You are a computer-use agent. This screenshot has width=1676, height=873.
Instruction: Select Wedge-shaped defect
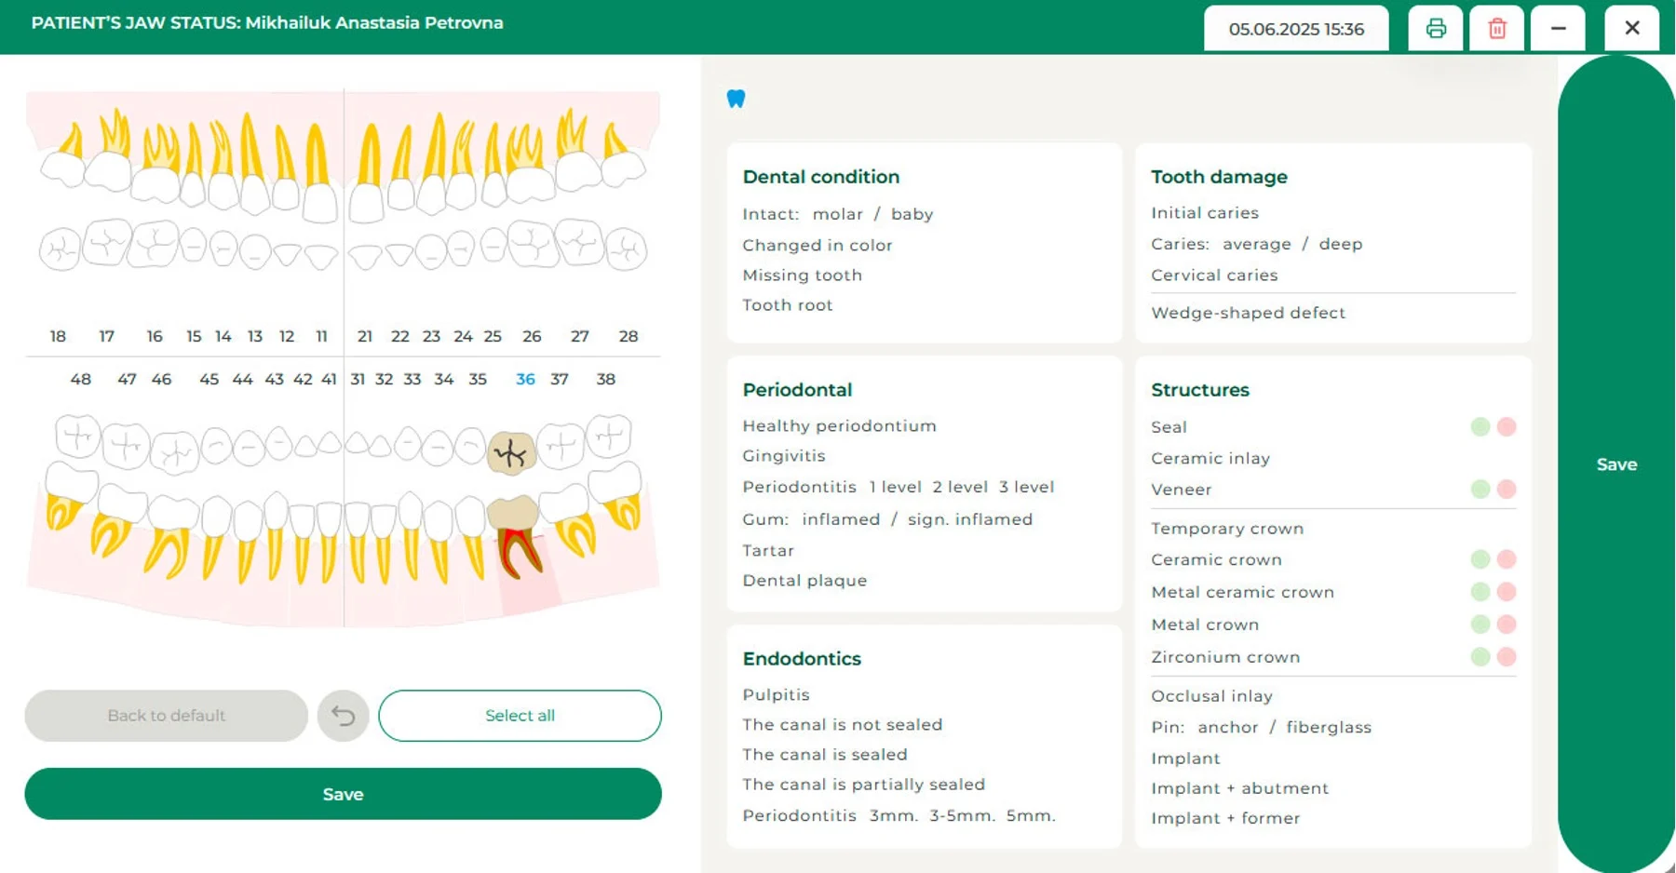tap(1248, 313)
